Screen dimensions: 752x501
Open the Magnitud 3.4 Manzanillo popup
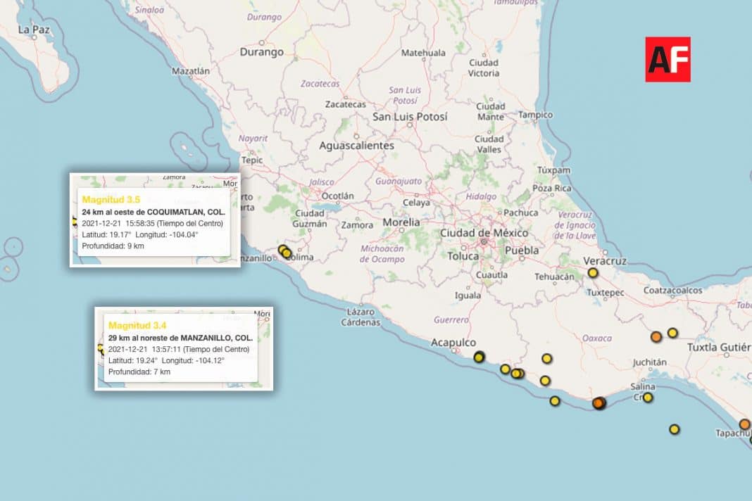[184, 348]
